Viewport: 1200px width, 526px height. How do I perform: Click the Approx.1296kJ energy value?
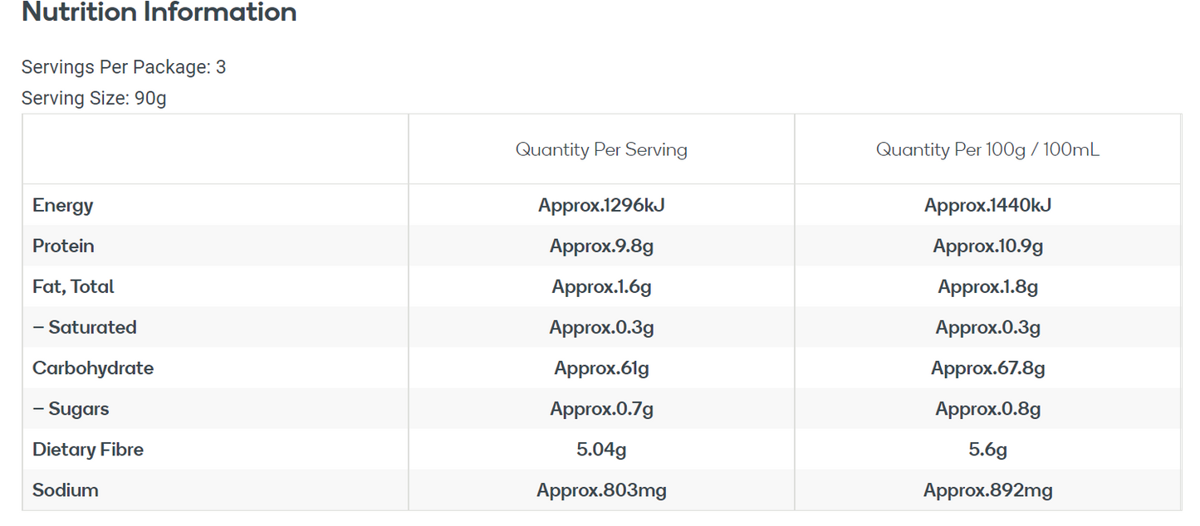[x=601, y=205]
